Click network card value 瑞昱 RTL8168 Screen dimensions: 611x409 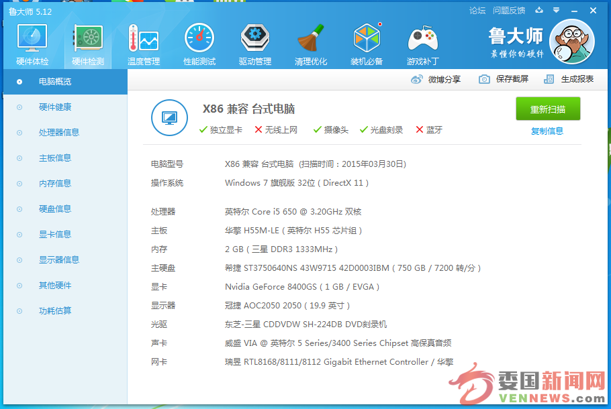[x=339, y=362]
